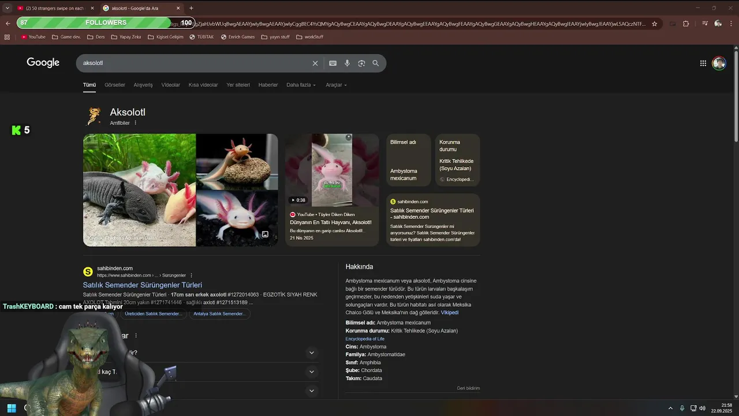Screen dimensions: 739x416
Task: Close the 50 strangers YouTube tab
Action: click(92, 8)
